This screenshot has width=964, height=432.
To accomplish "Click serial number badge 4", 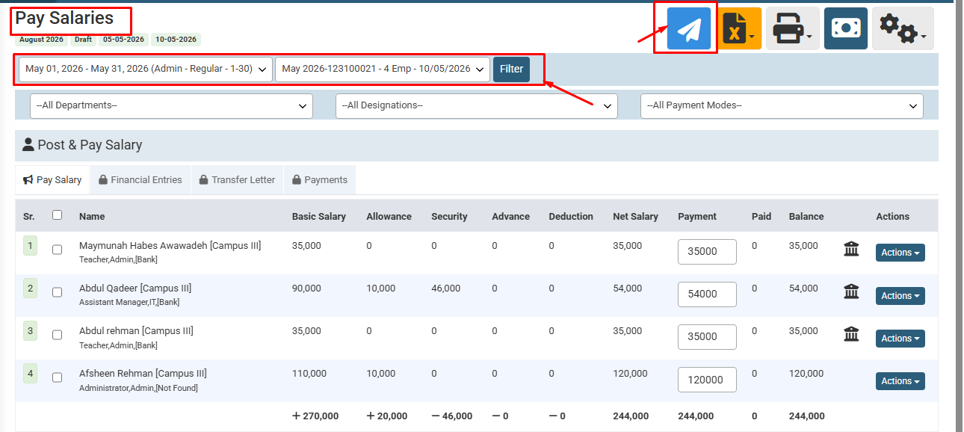I will coord(30,374).
